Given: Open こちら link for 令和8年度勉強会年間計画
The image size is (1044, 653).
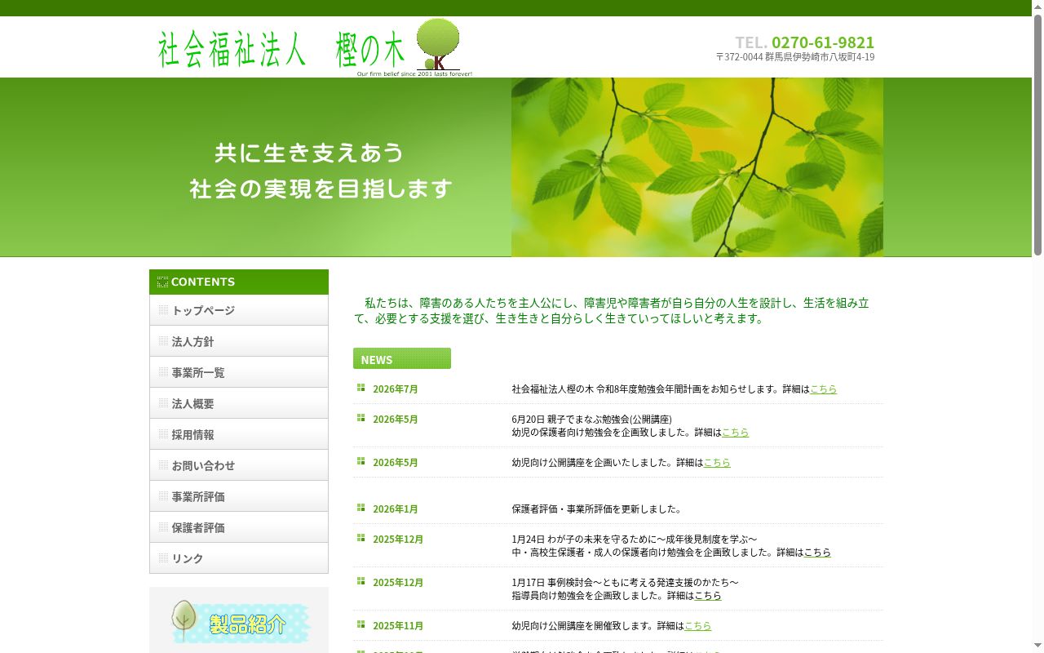Looking at the screenshot, I should (x=823, y=389).
